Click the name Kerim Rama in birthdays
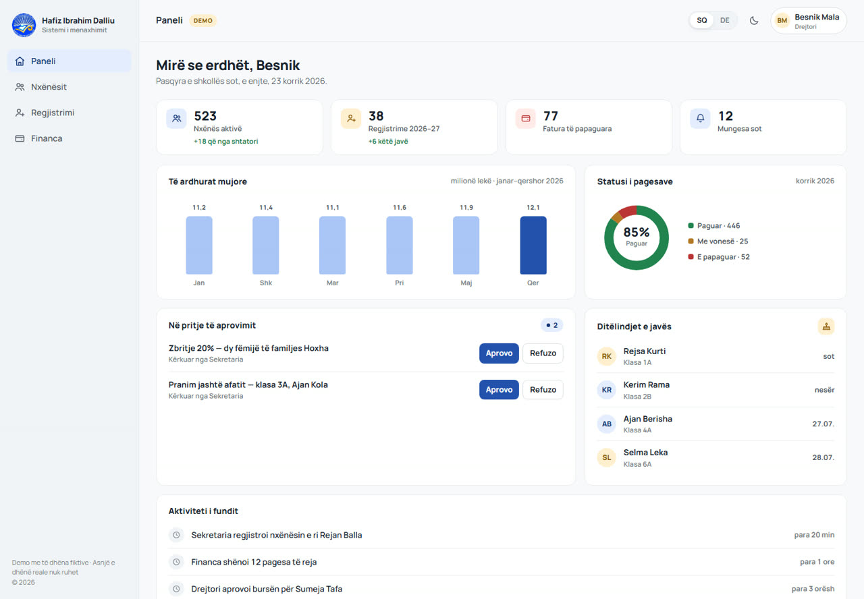This screenshot has width=864, height=599. pyautogui.click(x=647, y=385)
